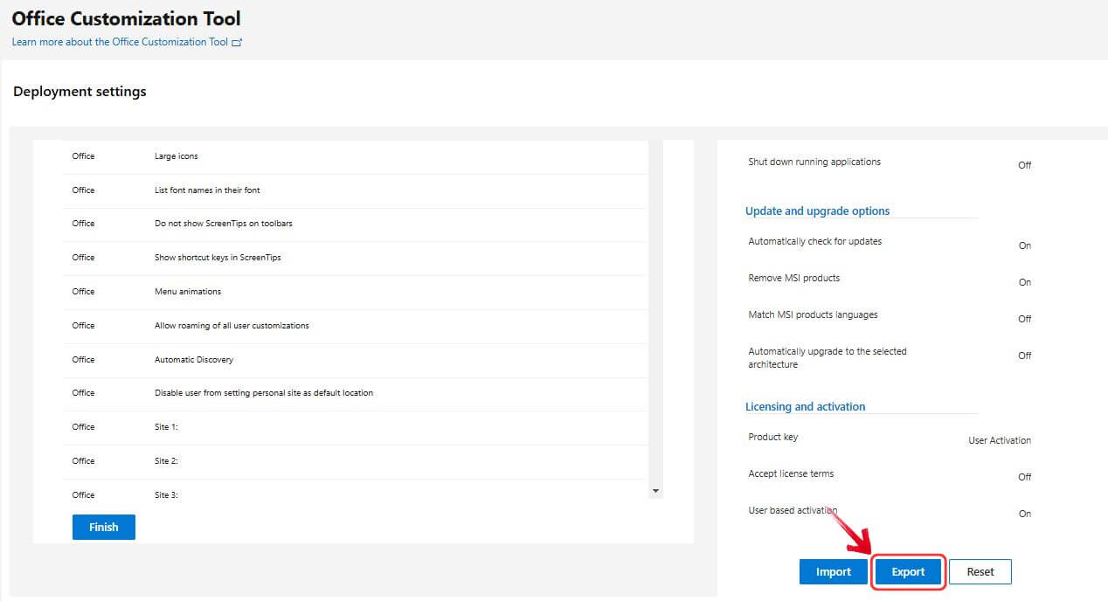Select the Large icons row

click(x=356, y=156)
